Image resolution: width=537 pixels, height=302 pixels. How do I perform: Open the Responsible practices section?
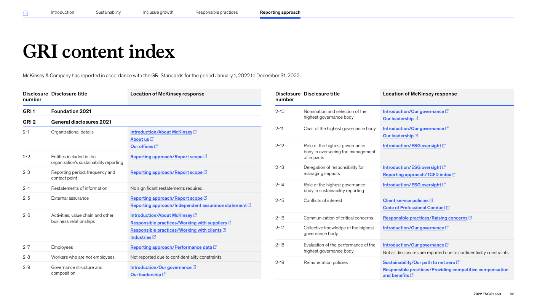pyautogui.click(x=216, y=12)
